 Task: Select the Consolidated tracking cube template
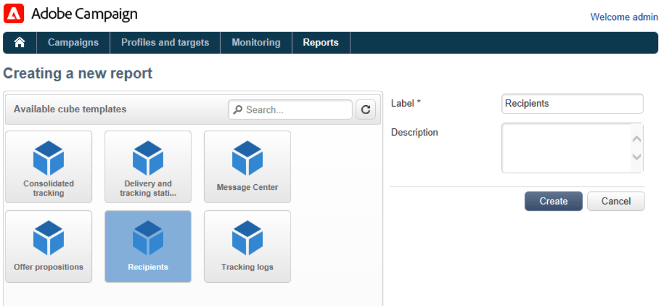pos(49,167)
